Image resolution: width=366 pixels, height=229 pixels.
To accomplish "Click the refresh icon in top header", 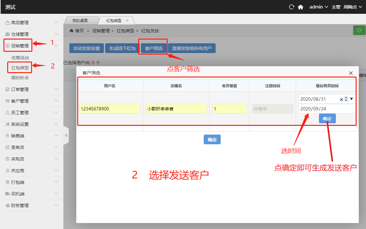I will pos(292,7).
